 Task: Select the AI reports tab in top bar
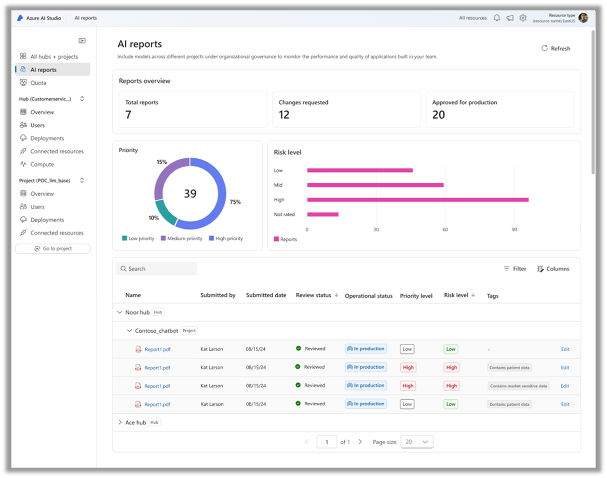[85, 17]
